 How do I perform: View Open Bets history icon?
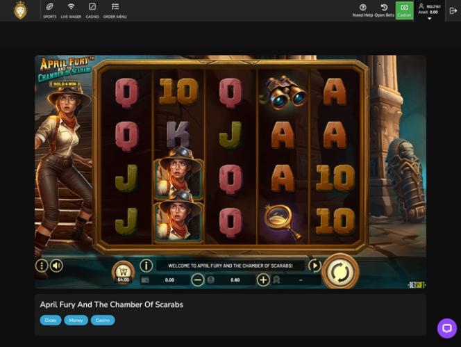click(x=384, y=10)
